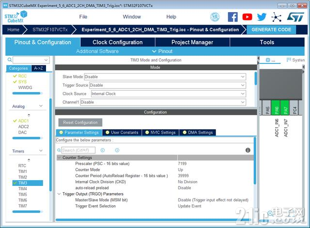Go to Home breadcrumb
The height and width of the screenshot is (228, 310).
pos(13,30)
